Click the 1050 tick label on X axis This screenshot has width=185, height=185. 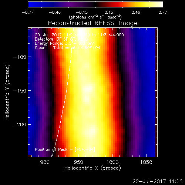click(146, 162)
